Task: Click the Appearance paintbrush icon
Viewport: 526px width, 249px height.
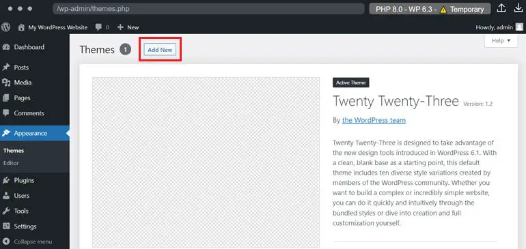Action: coord(6,134)
